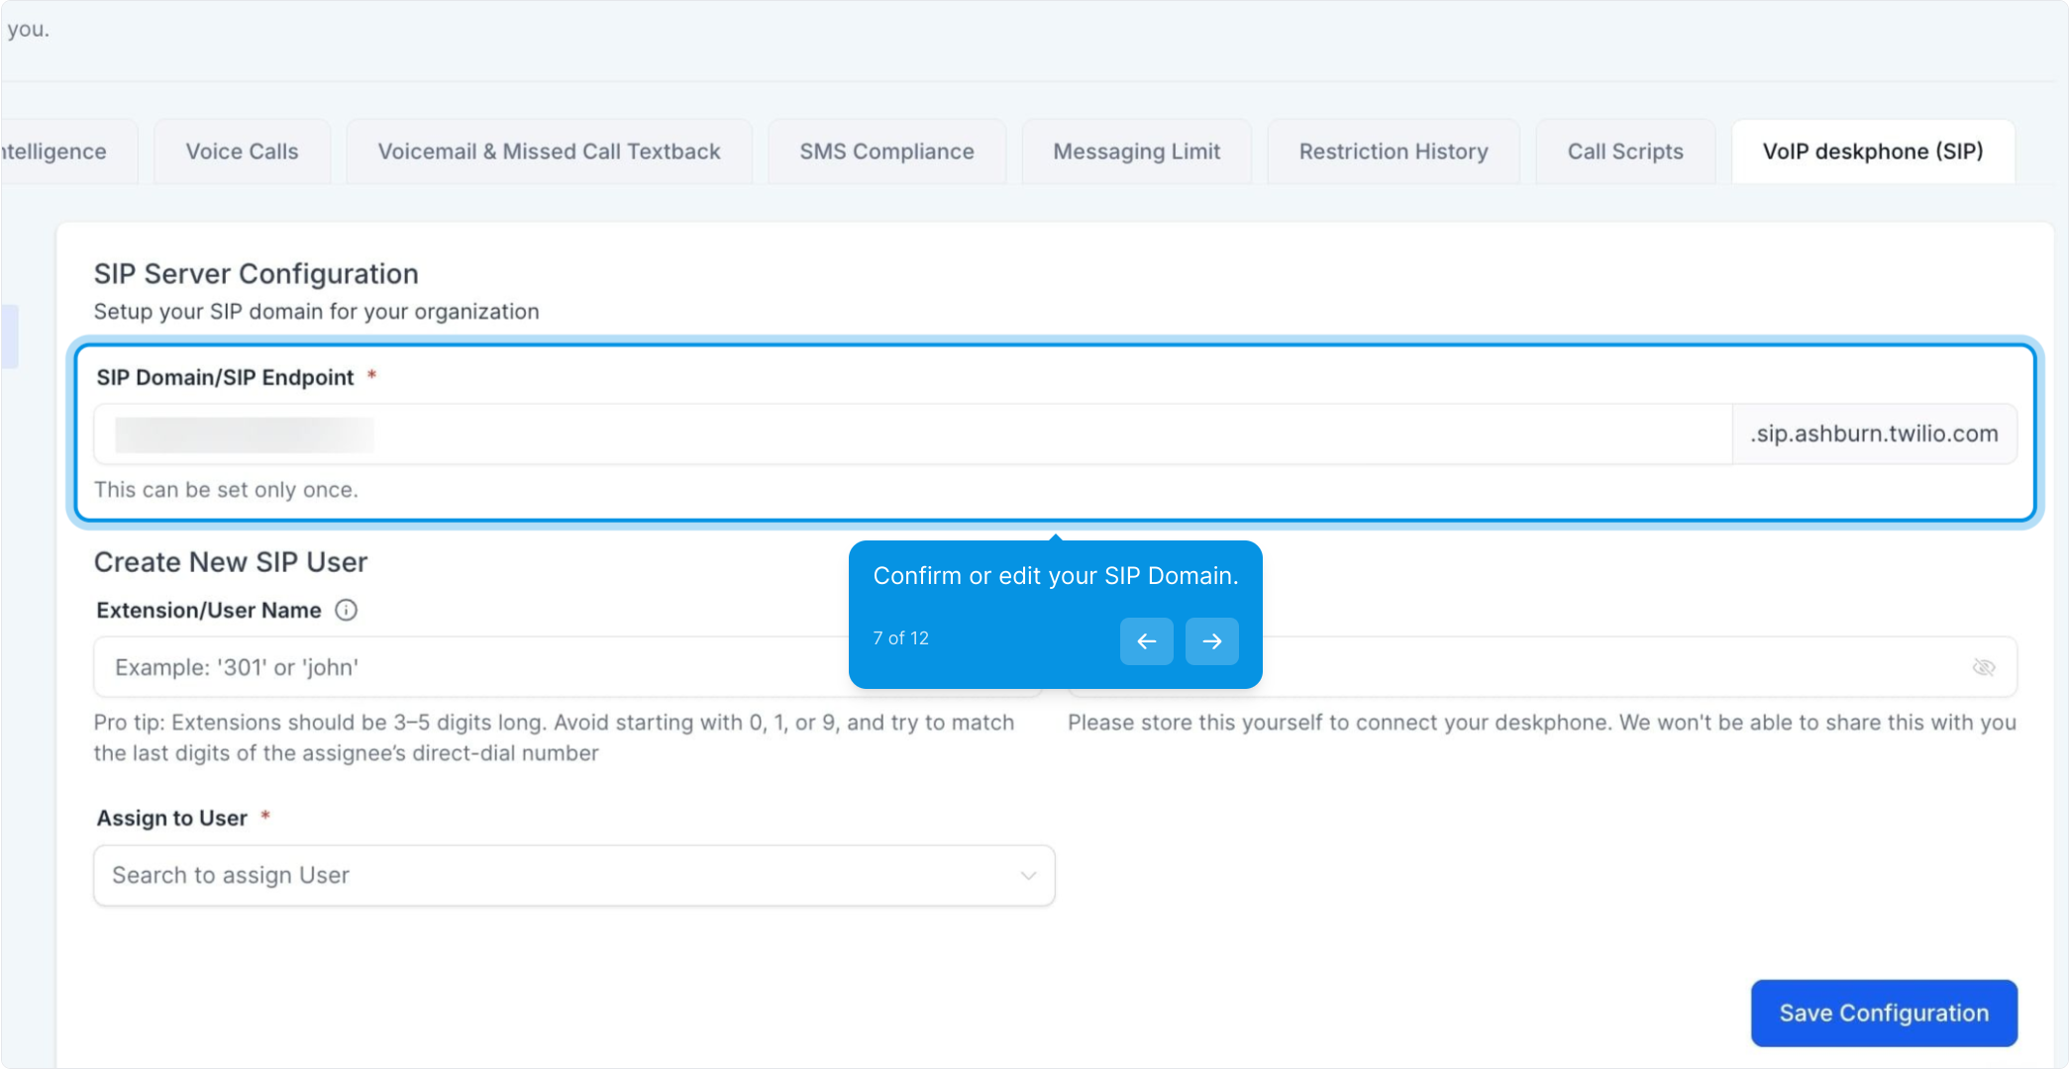The height and width of the screenshot is (1069, 2070).
Task: Click the previous step arrow in tooltip
Action: pos(1146,641)
